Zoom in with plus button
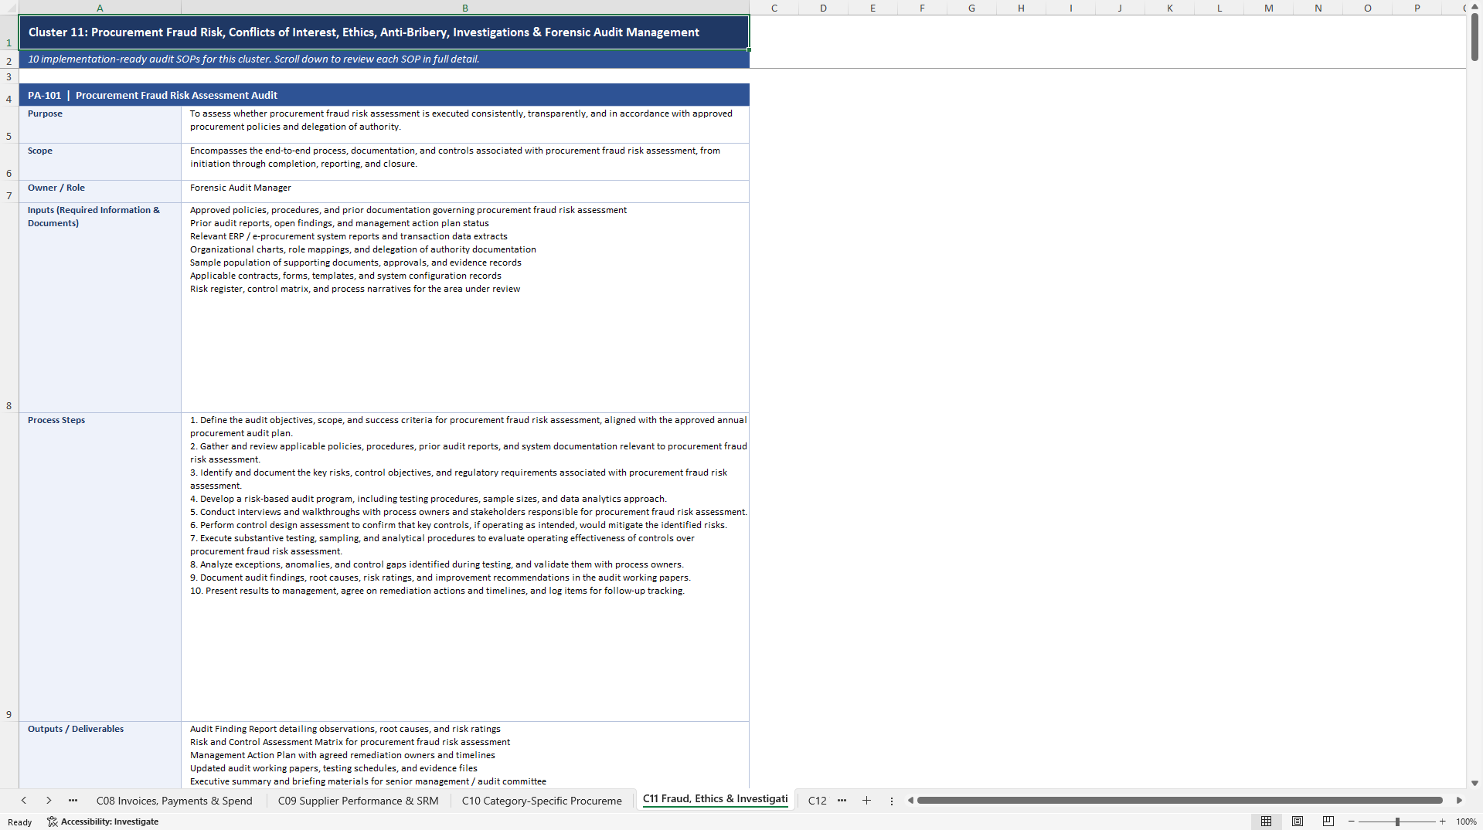Viewport: 1483px width, 830px height. tap(1442, 822)
